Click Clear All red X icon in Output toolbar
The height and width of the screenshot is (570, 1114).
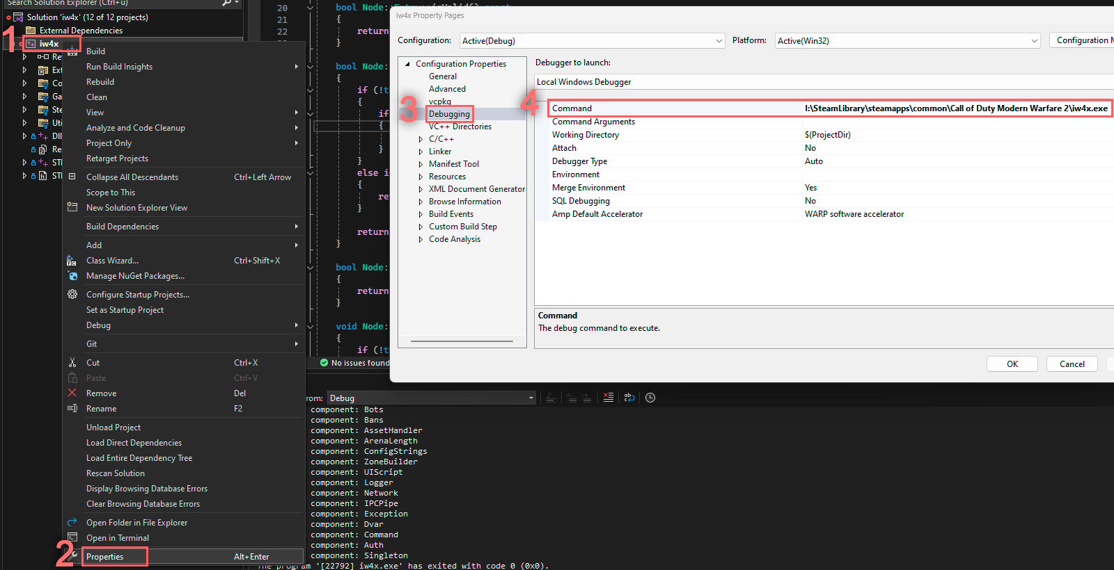[609, 398]
